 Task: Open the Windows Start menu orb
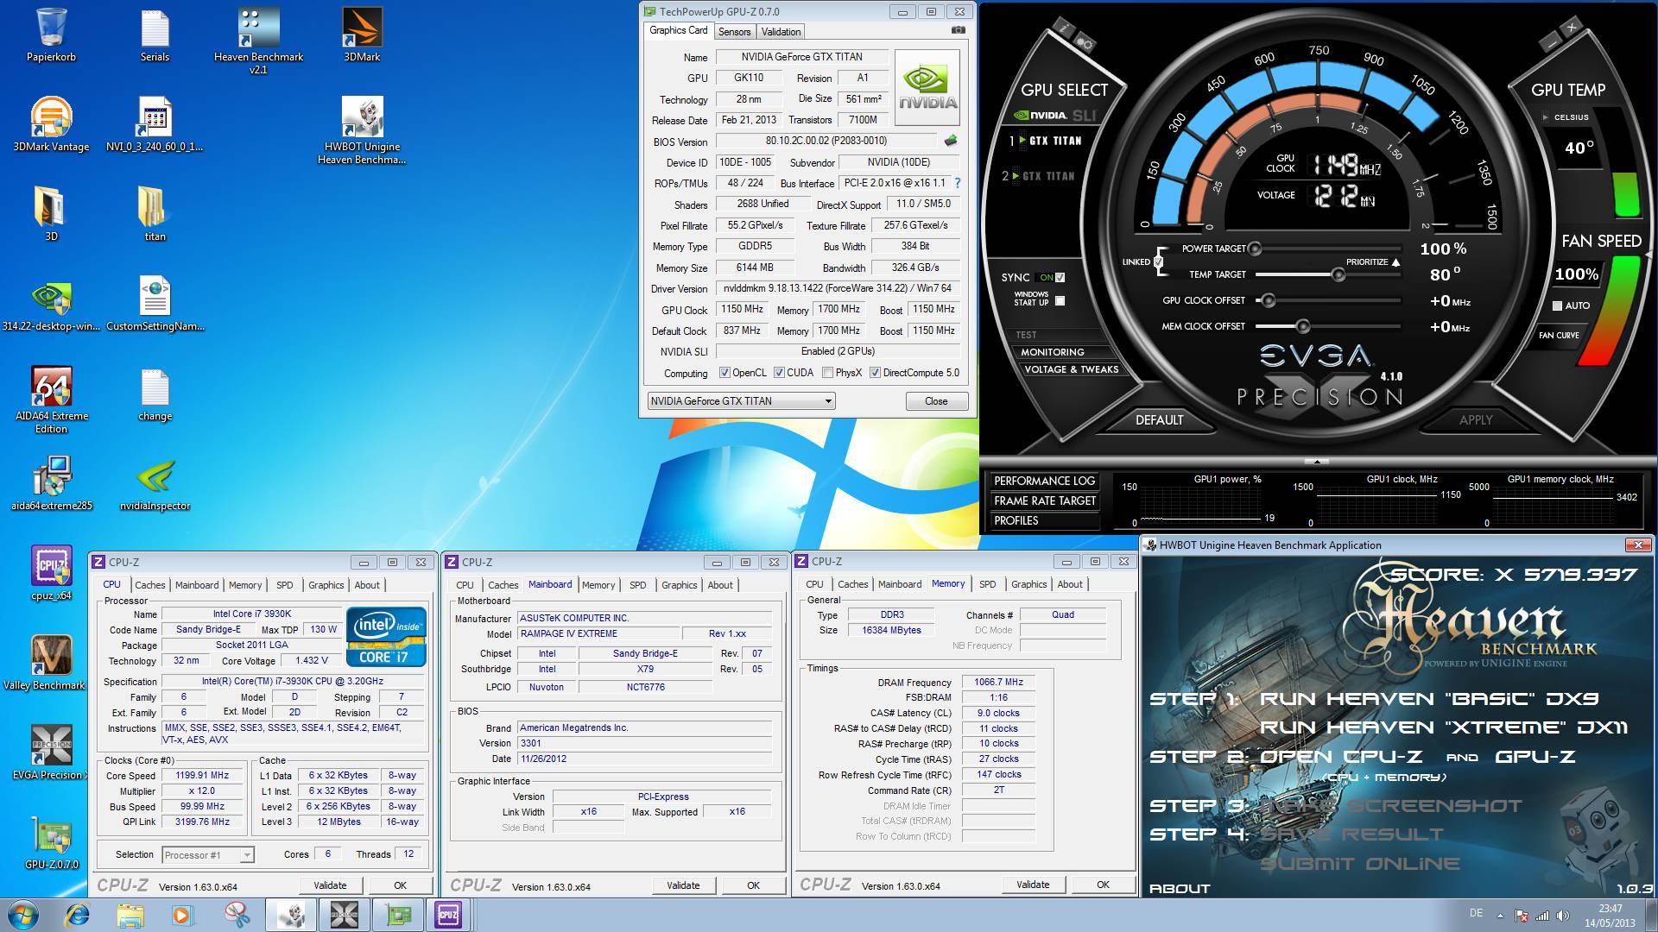pyautogui.click(x=22, y=914)
